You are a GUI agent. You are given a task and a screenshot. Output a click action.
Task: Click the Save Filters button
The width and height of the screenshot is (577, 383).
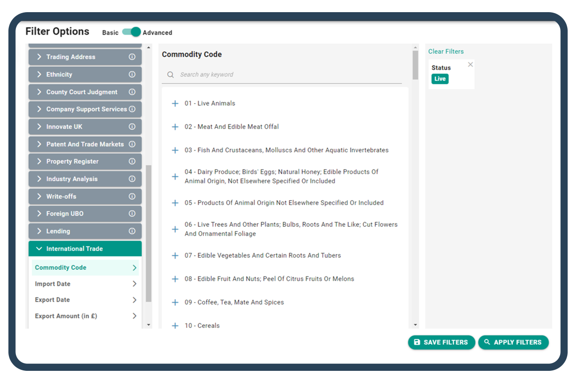442,342
